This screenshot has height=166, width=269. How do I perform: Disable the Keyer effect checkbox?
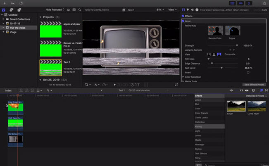(x=183, y=20)
